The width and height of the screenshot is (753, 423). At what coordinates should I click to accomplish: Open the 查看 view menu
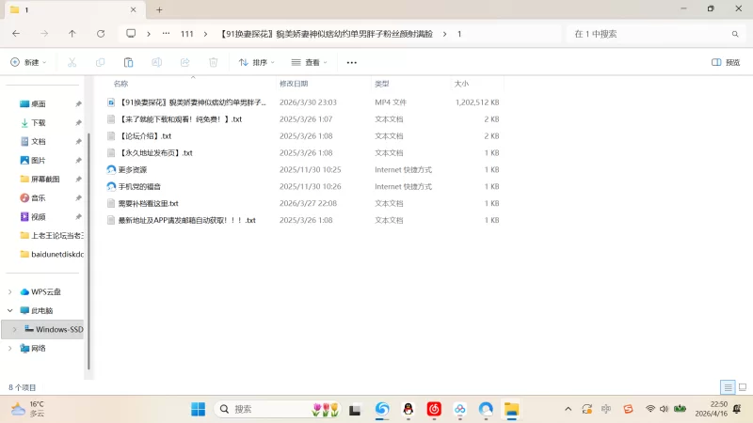[x=309, y=63]
